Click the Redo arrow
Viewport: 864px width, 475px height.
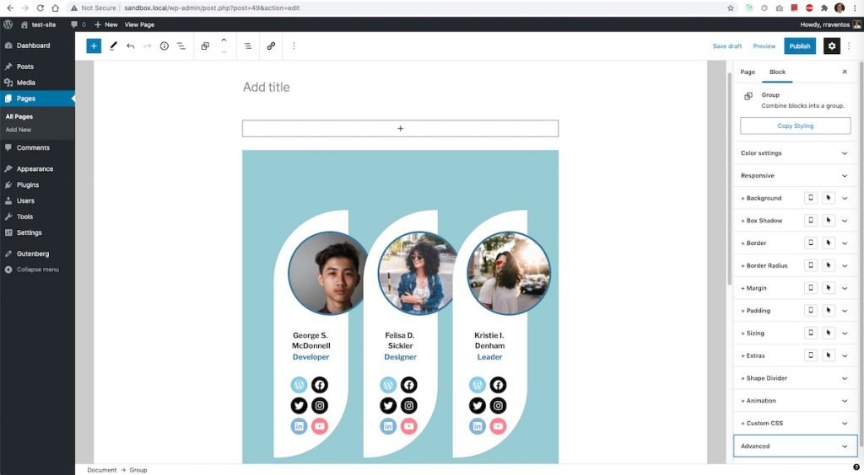147,46
